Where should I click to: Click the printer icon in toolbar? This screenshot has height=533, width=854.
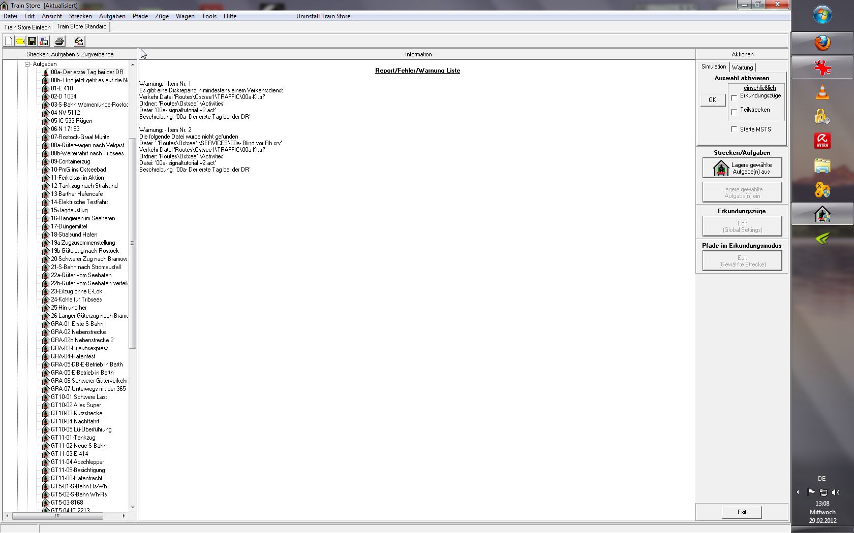point(59,41)
